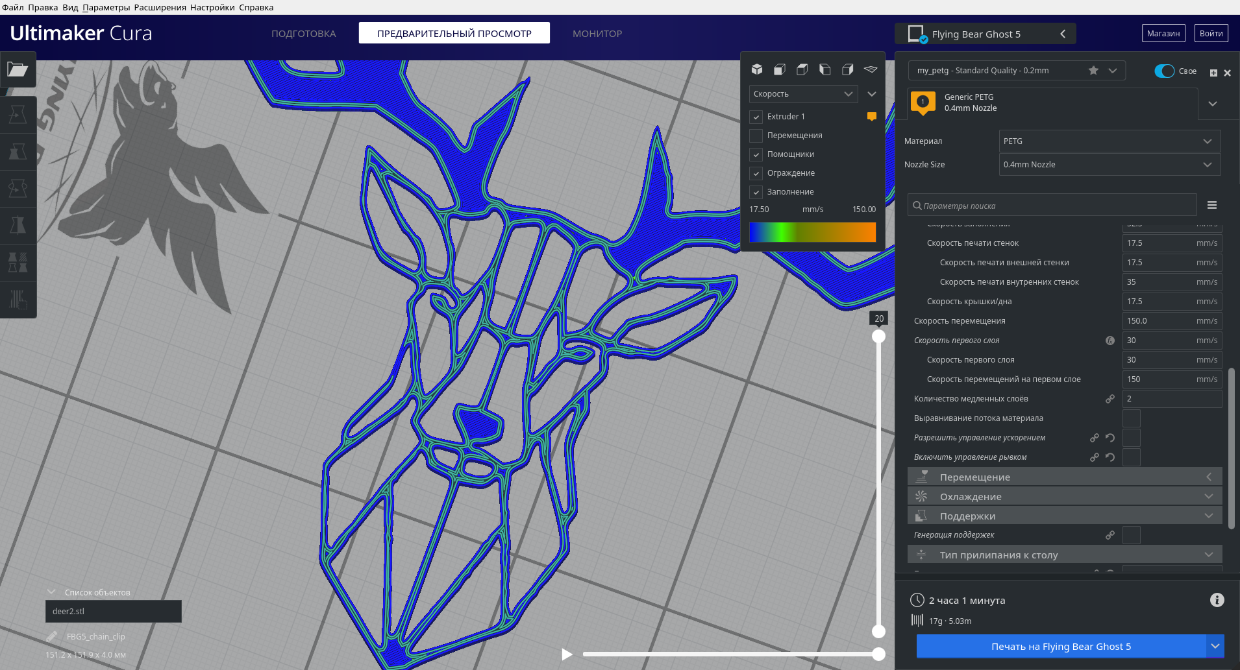This screenshot has width=1240, height=670.
Task: Close the print settings panel
Action: click(x=1227, y=73)
